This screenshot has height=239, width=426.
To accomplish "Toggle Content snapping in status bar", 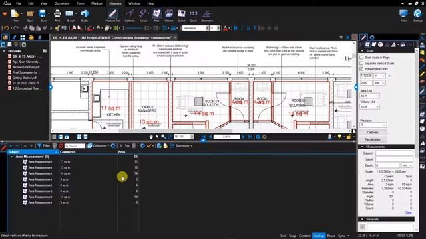I will tap(305, 236).
